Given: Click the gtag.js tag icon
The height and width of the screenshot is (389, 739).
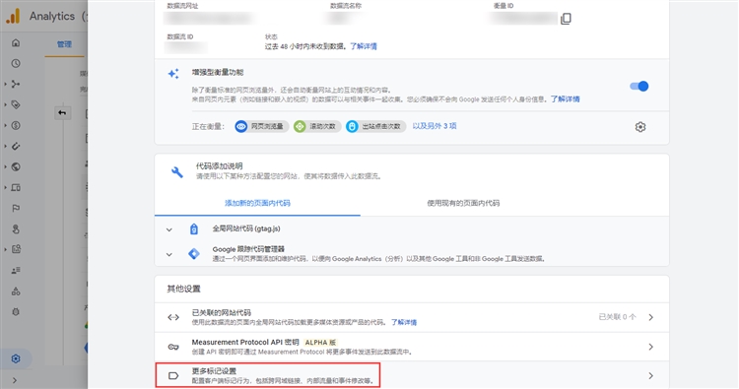Looking at the screenshot, I should click(x=194, y=228).
